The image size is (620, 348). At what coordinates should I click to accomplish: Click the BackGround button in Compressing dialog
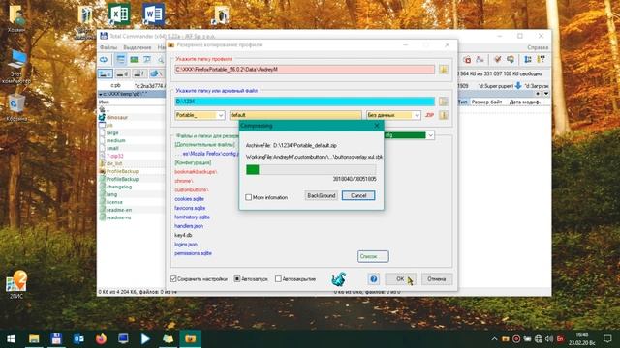tap(321, 195)
